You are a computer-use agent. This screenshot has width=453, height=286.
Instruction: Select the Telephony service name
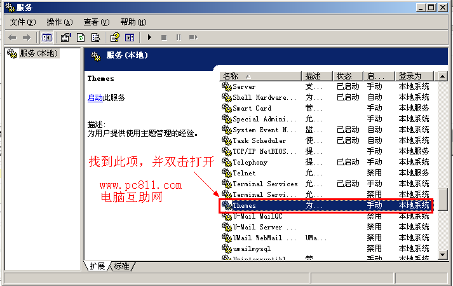click(250, 162)
